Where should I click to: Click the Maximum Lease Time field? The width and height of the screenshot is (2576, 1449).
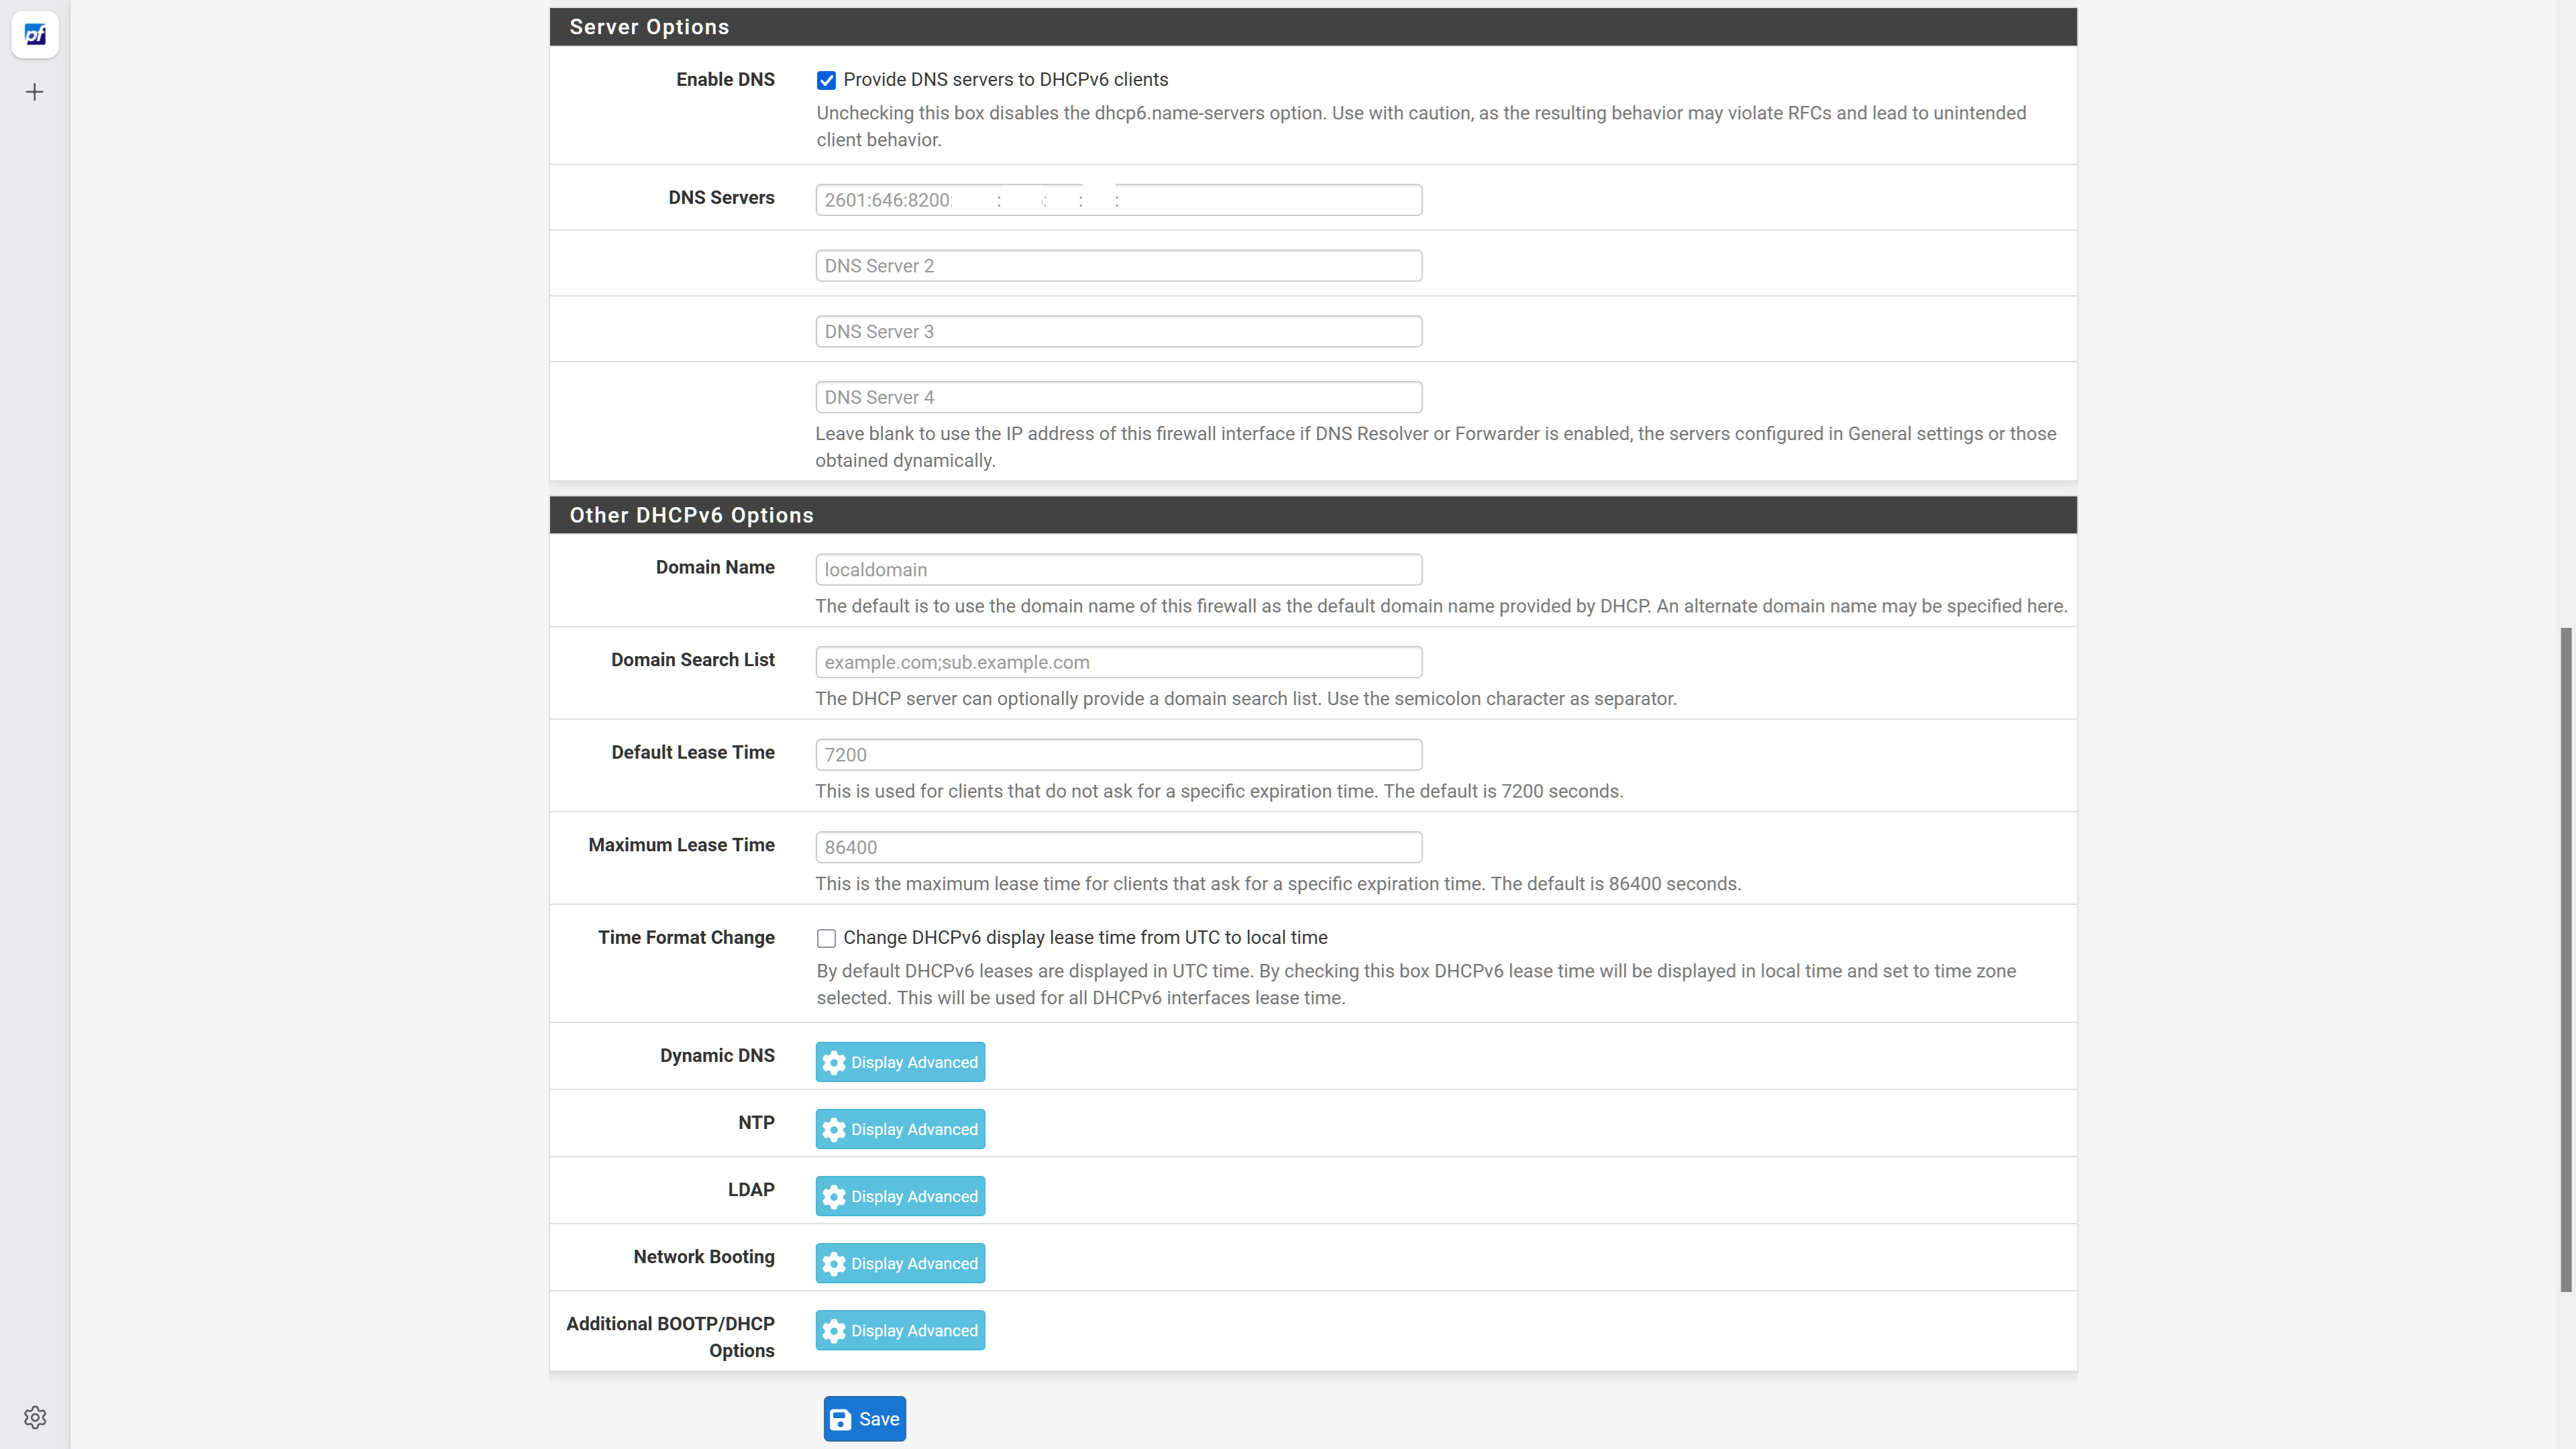pos(1118,847)
